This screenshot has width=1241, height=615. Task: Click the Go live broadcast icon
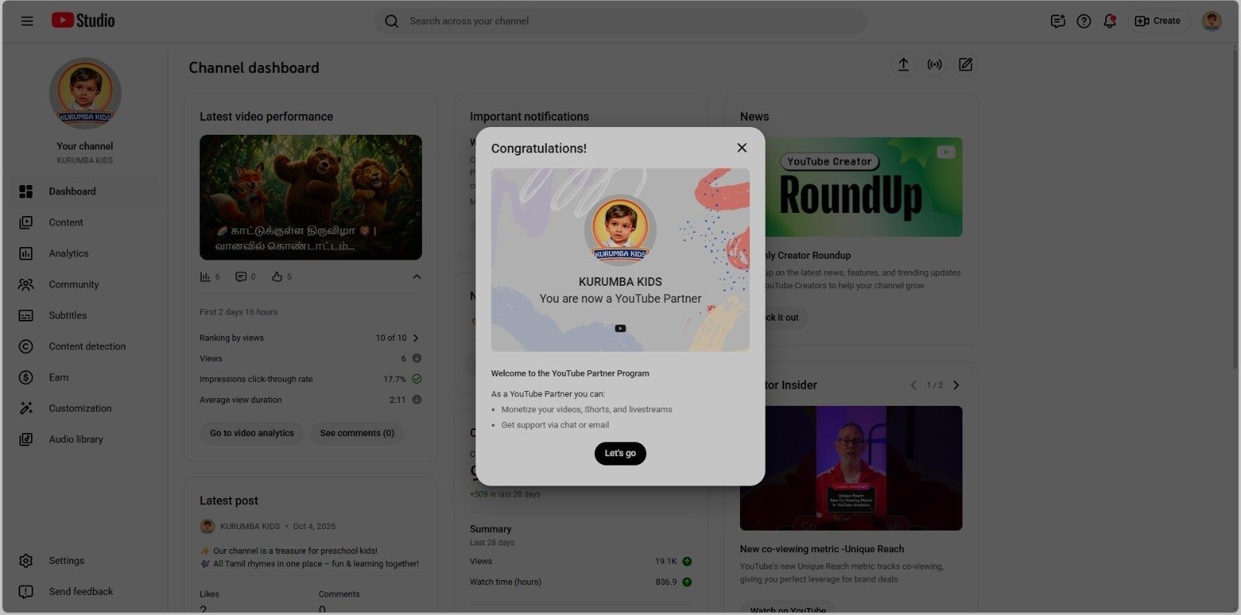(x=935, y=65)
